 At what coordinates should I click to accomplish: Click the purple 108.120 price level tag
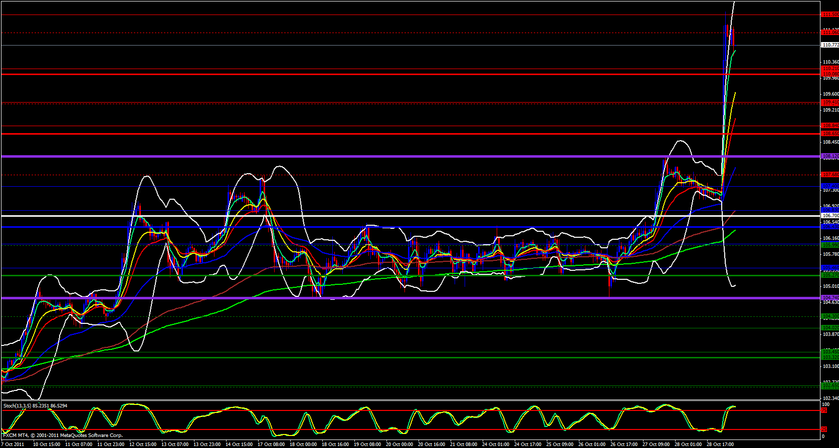click(x=829, y=156)
